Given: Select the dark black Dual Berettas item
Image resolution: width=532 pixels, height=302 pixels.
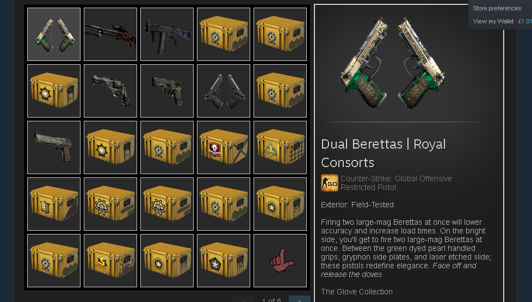Looking at the screenshot, I should pyautogui.click(x=223, y=91).
